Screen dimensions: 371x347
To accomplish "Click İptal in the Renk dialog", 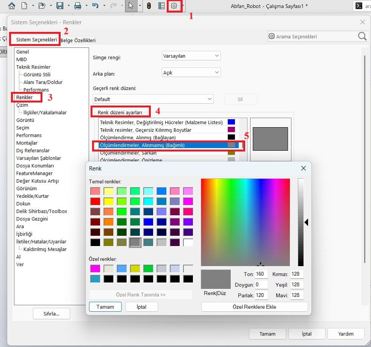I will [141, 307].
